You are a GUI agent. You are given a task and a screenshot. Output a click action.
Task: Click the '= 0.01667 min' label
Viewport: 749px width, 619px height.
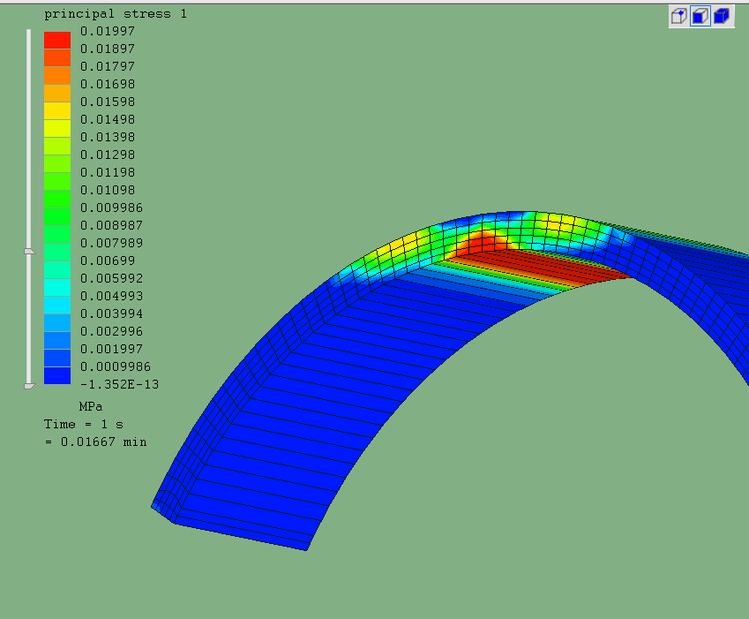[95, 442]
